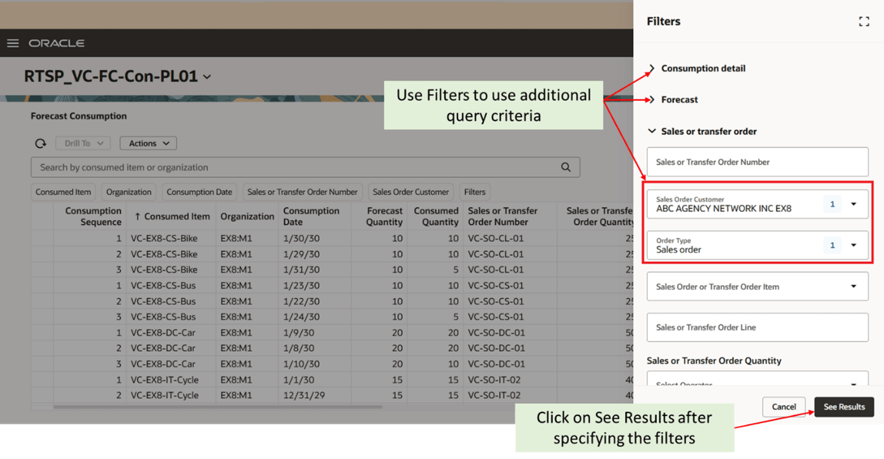Open the Select Operator dropdown

(x=854, y=383)
